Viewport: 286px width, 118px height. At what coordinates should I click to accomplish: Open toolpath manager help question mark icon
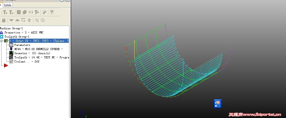(52, 12)
